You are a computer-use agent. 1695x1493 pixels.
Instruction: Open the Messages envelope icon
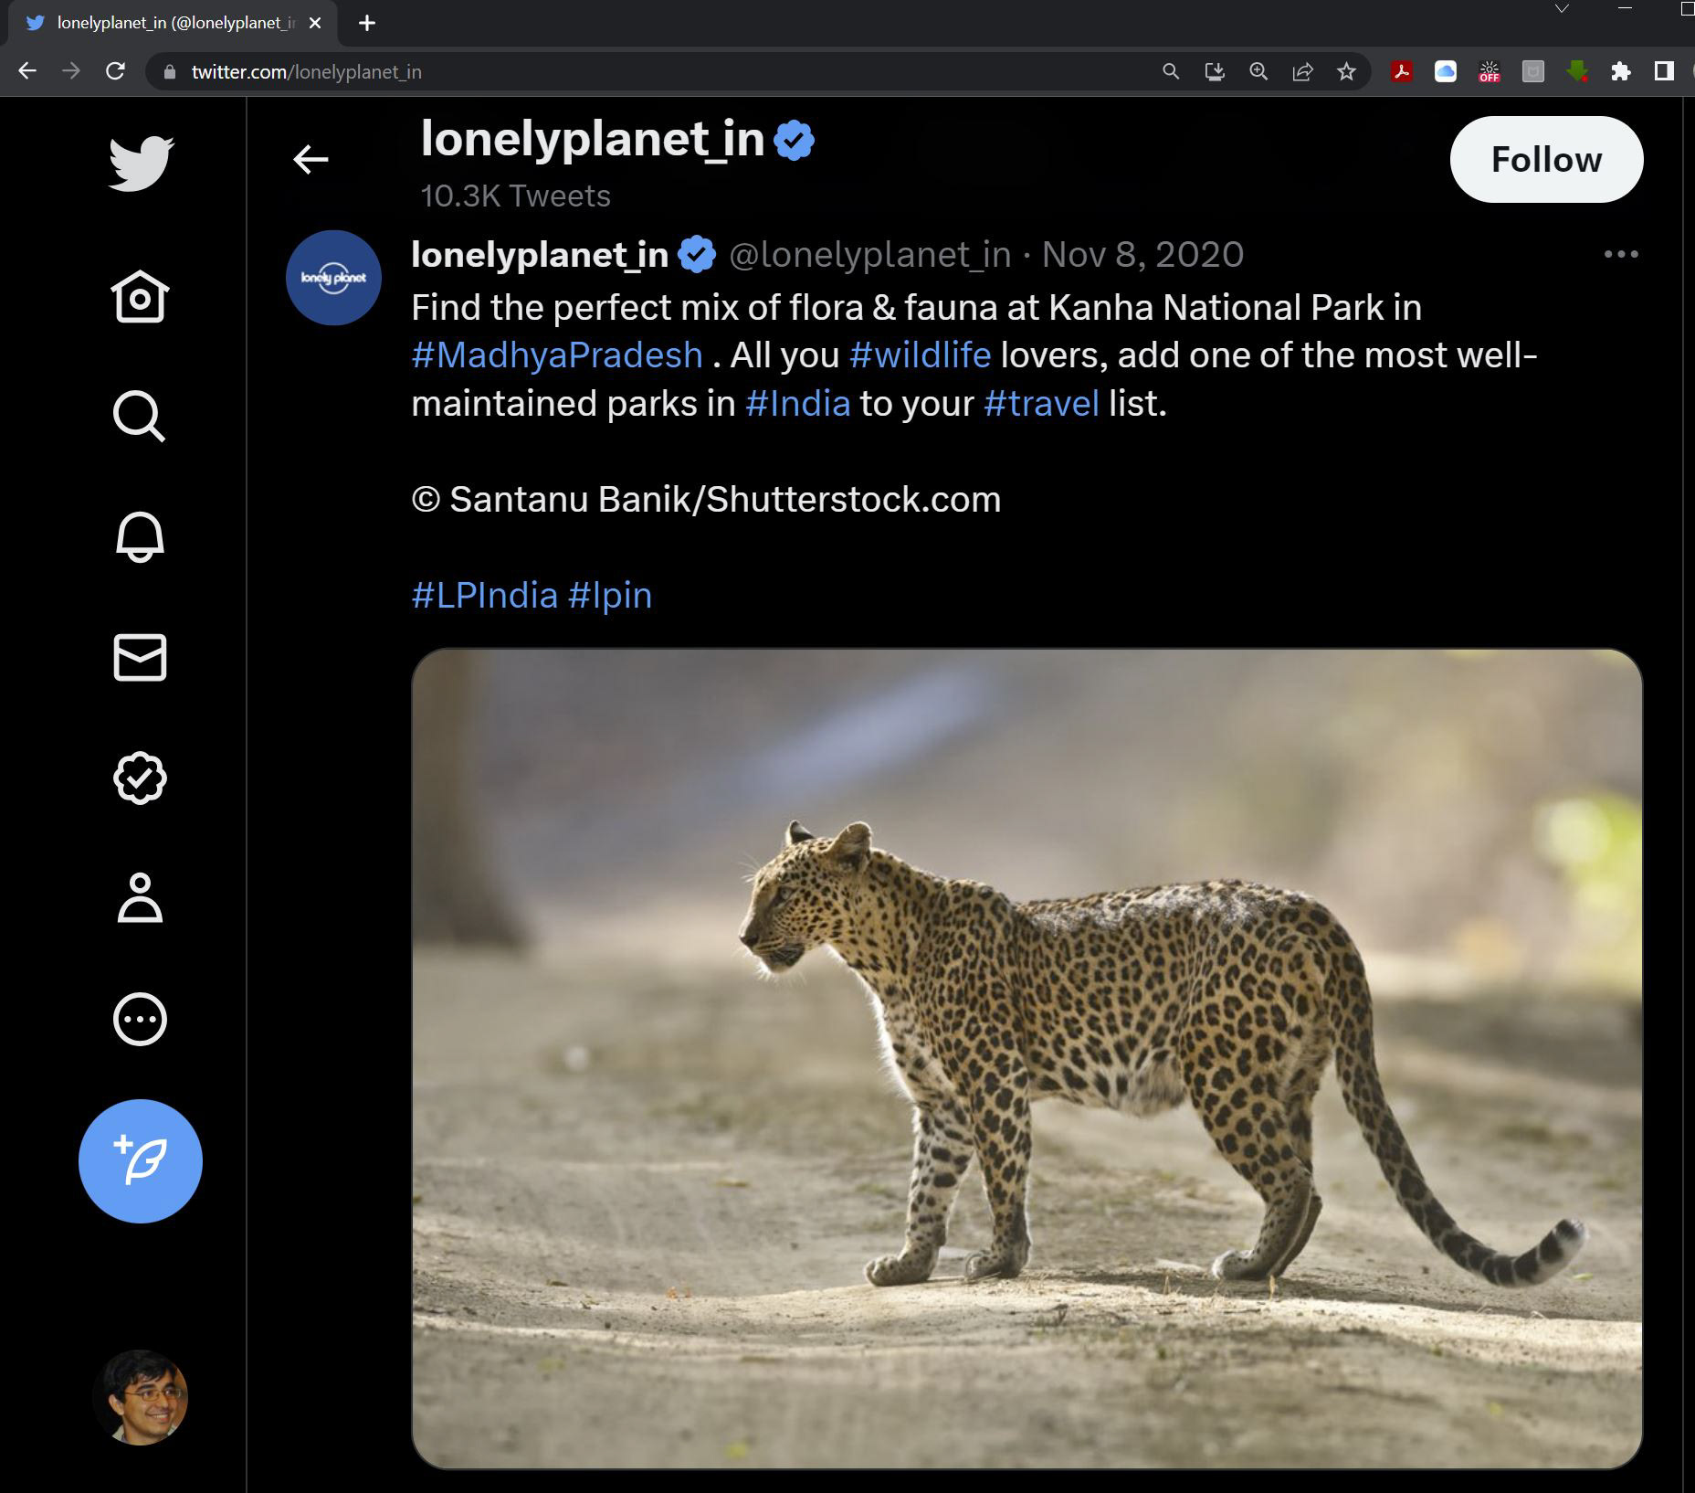click(140, 657)
